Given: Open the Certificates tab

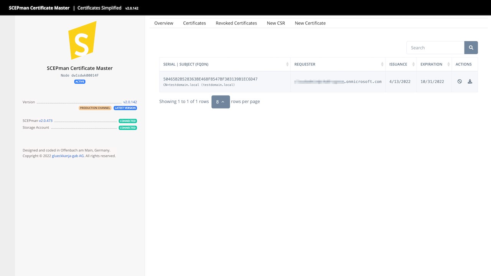Looking at the screenshot, I should pos(194,23).
